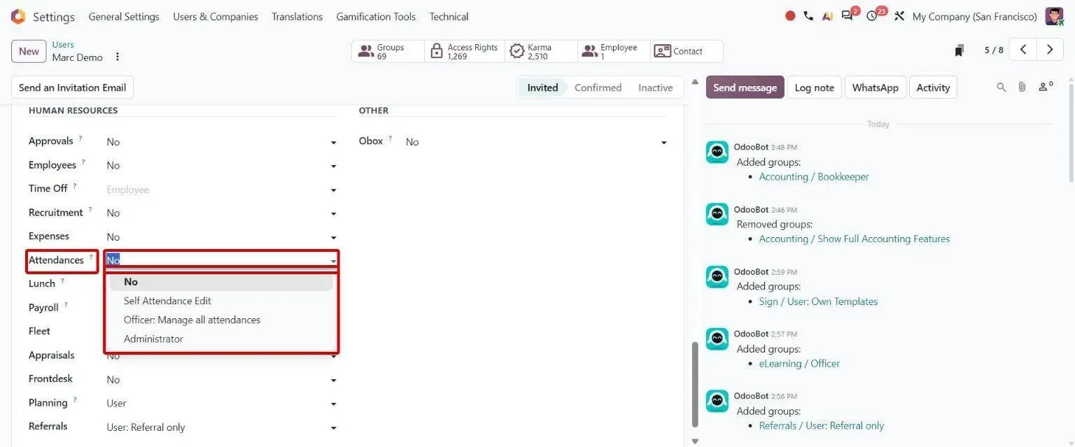Image resolution: width=1075 pixels, height=447 pixels.
Task: Select the Inactive status
Action: click(655, 87)
